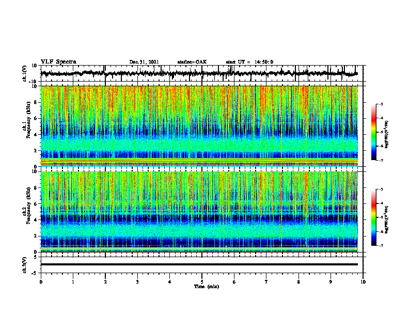Click inside the ch.1 spectrogram panel
409x316 pixels.
point(199,126)
